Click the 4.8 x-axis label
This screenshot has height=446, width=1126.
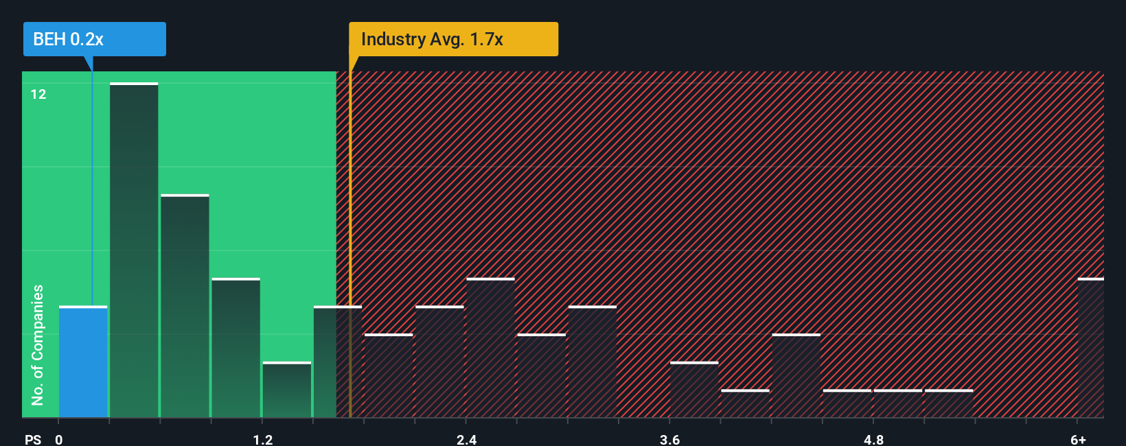873,439
